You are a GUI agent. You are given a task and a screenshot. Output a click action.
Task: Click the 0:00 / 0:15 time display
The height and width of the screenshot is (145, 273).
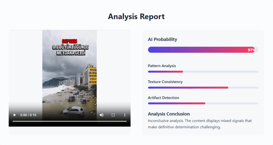pyautogui.click(x=29, y=115)
